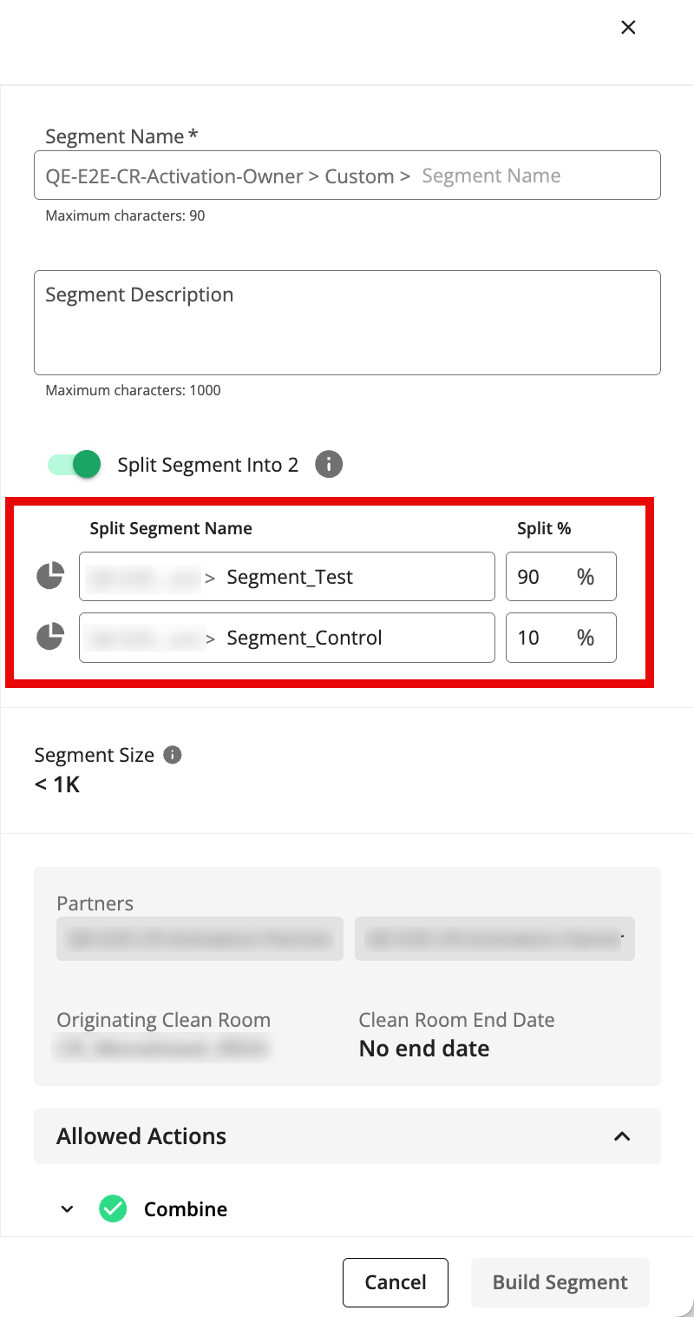The image size is (694, 1317).
Task: Click the first blurred partner chip
Action: click(x=200, y=938)
